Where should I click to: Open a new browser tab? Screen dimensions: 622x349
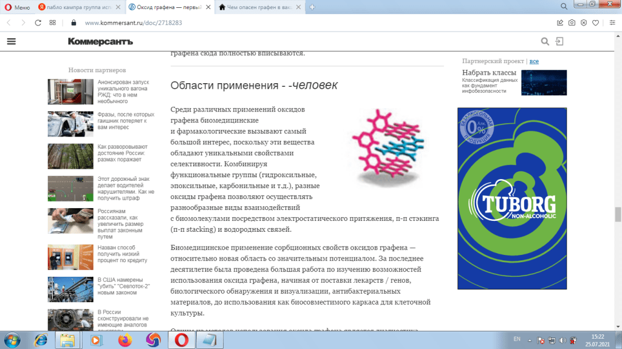pos(312,7)
